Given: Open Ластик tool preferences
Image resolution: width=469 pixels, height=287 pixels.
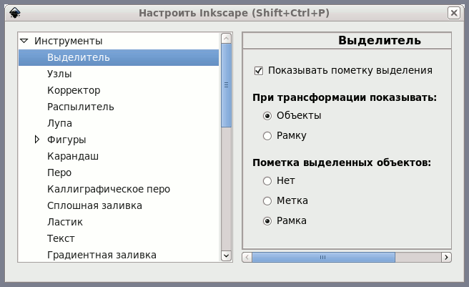Looking at the screenshot, I should pos(65,222).
